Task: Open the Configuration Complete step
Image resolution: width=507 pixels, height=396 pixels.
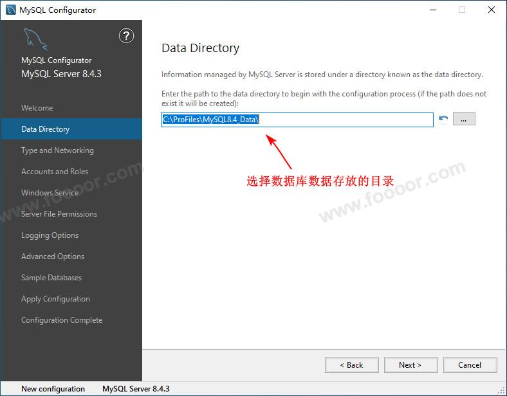Action: 62,320
